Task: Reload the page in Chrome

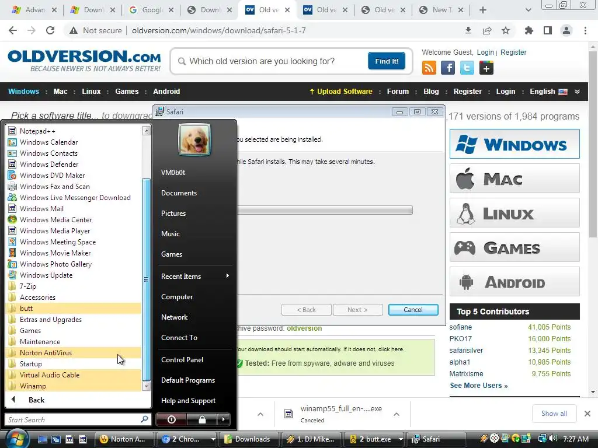Action: click(50, 30)
